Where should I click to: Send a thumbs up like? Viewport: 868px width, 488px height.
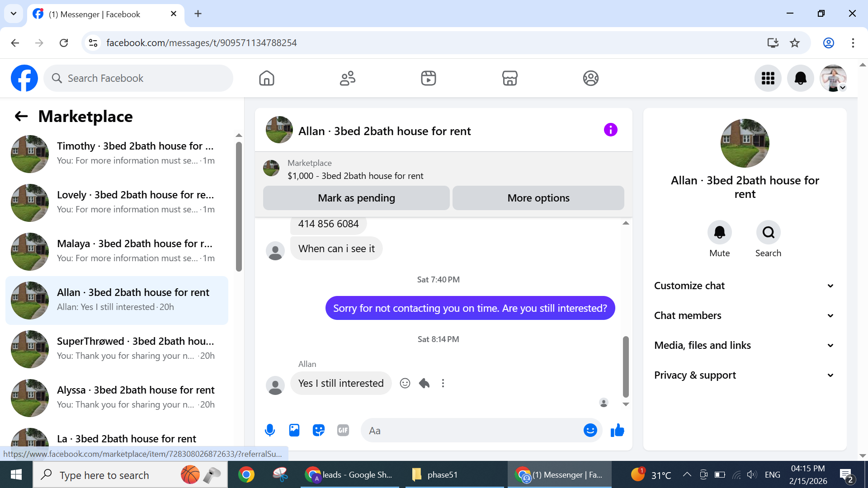[x=617, y=430]
